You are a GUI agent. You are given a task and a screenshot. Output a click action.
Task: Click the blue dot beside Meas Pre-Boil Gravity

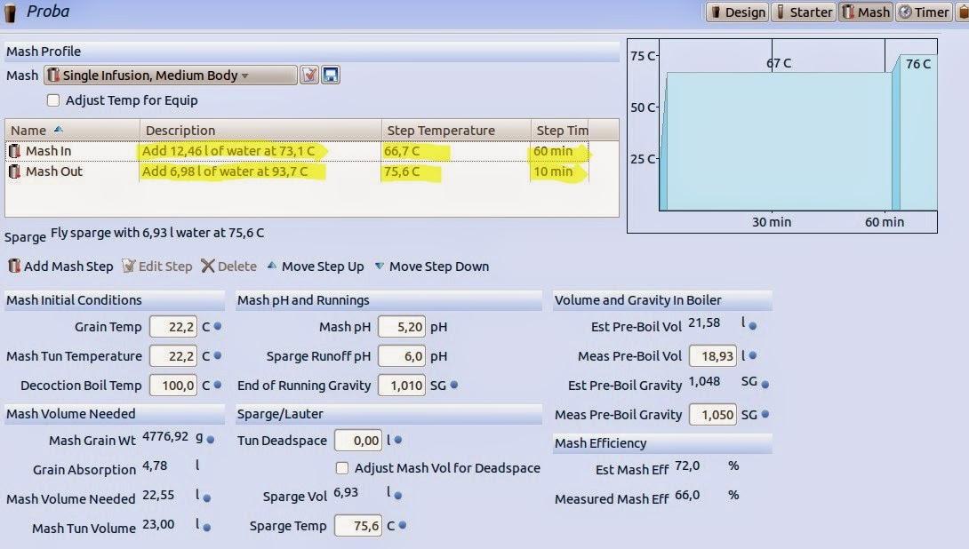[765, 414]
